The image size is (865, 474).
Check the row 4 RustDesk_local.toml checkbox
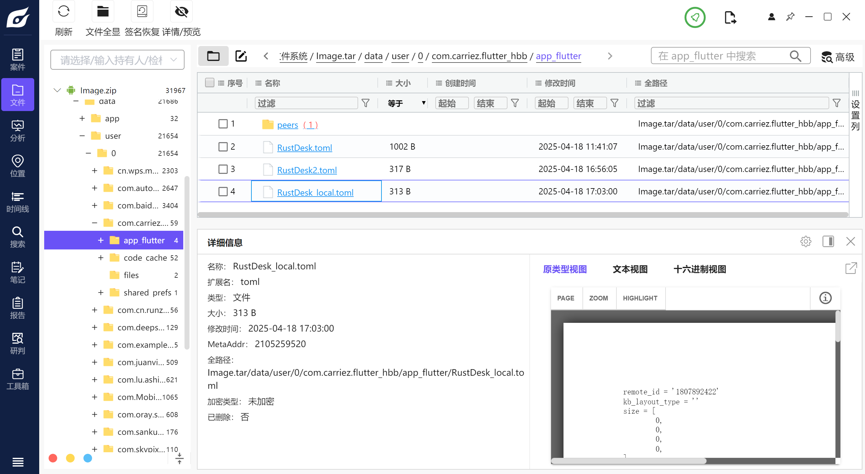coord(223,191)
